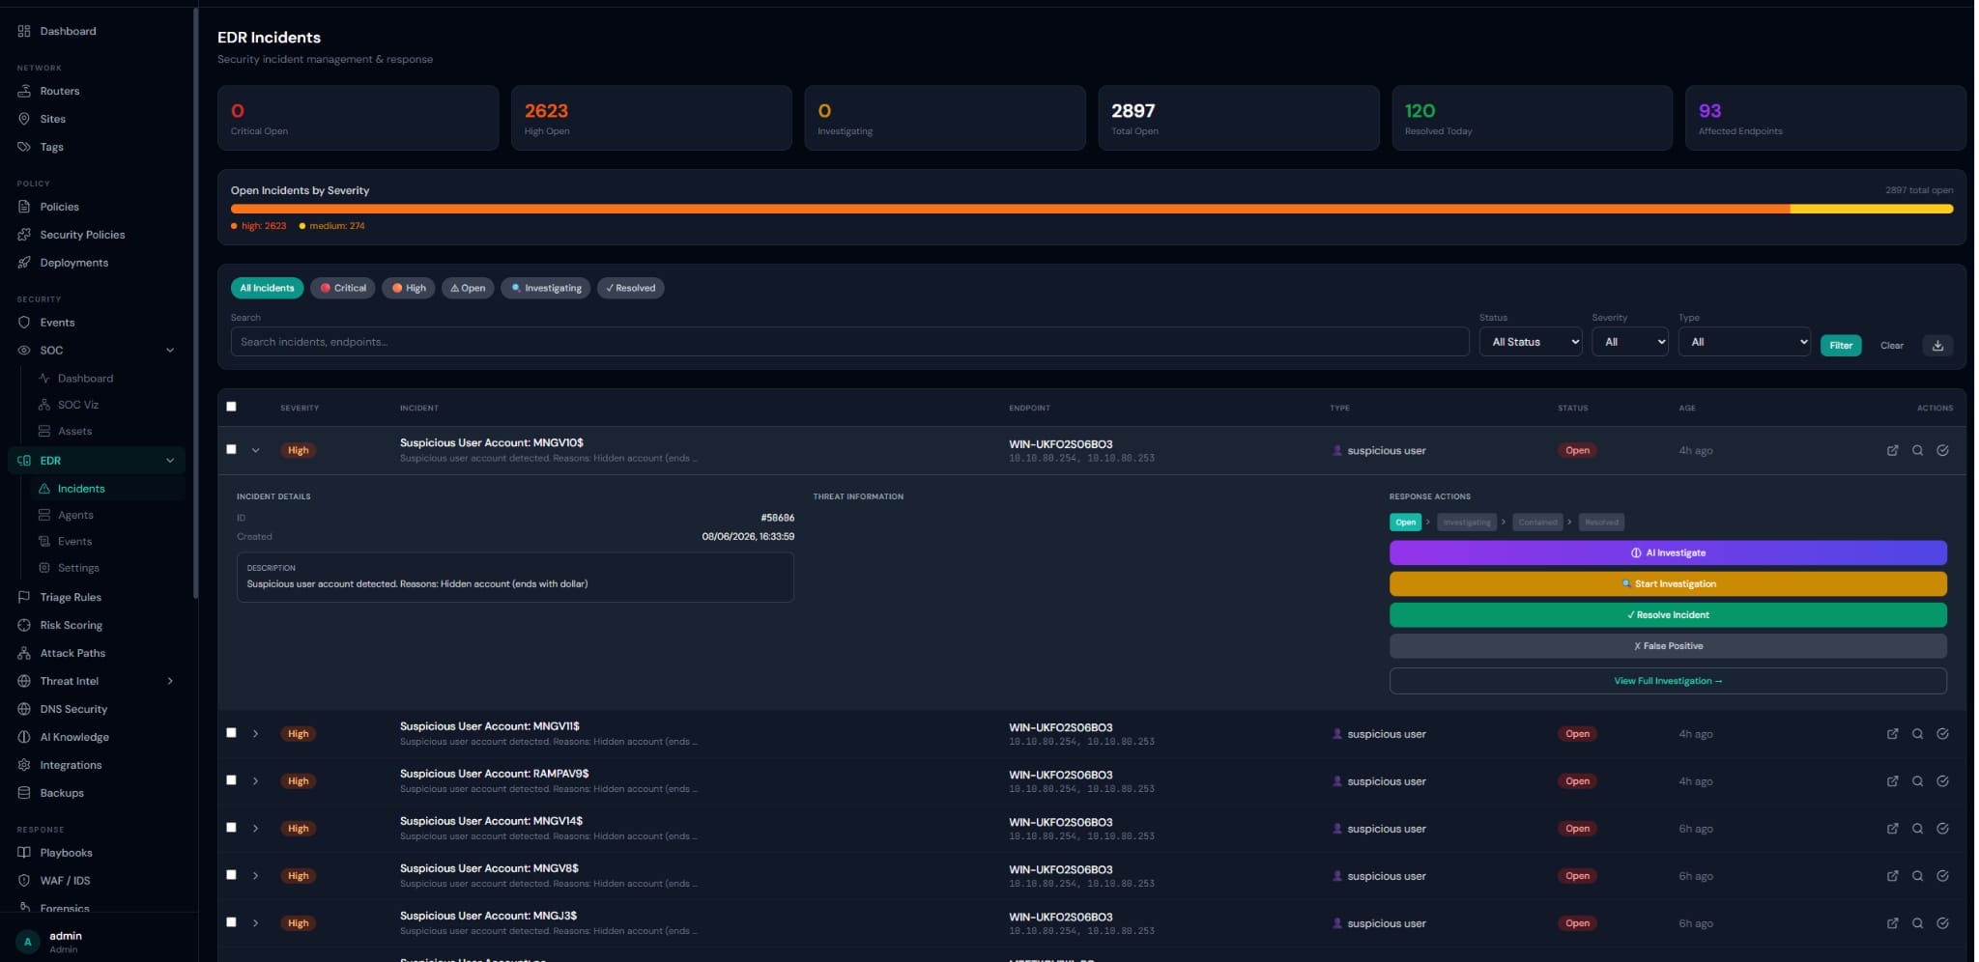Expand the MNGV11$ incident row
Viewport: 1979px width, 962px height.
pyautogui.click(x=256, y=734)
